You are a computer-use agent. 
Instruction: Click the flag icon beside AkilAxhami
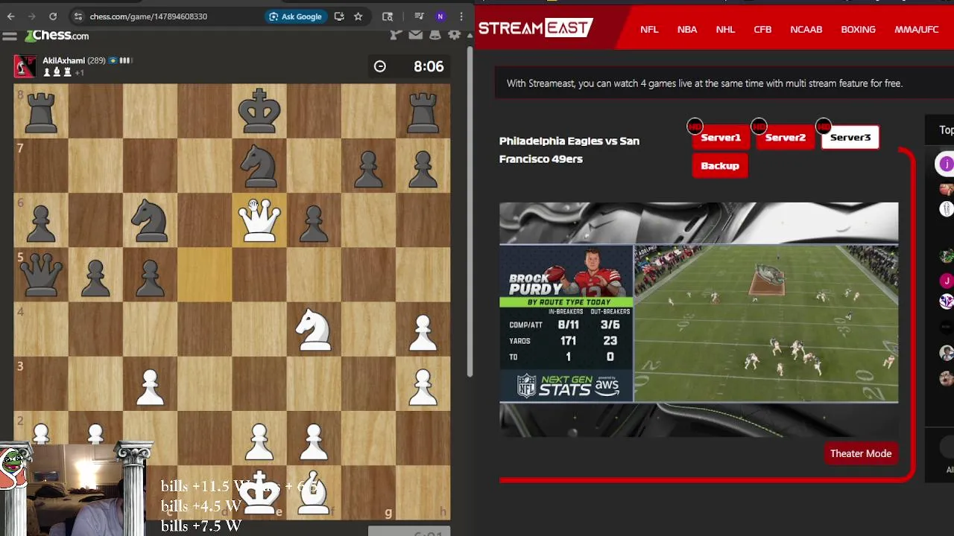pos(113,60)
